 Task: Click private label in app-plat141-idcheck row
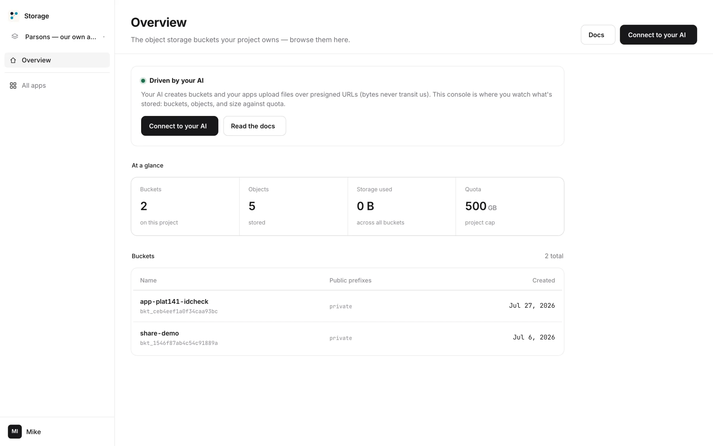click(341, 307)
